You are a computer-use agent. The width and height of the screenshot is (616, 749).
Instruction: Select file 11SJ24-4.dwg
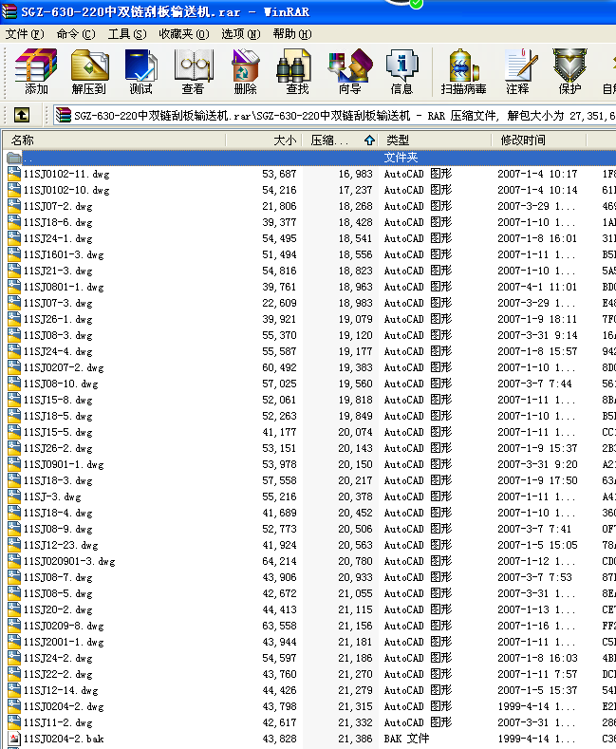coord(58,351)
